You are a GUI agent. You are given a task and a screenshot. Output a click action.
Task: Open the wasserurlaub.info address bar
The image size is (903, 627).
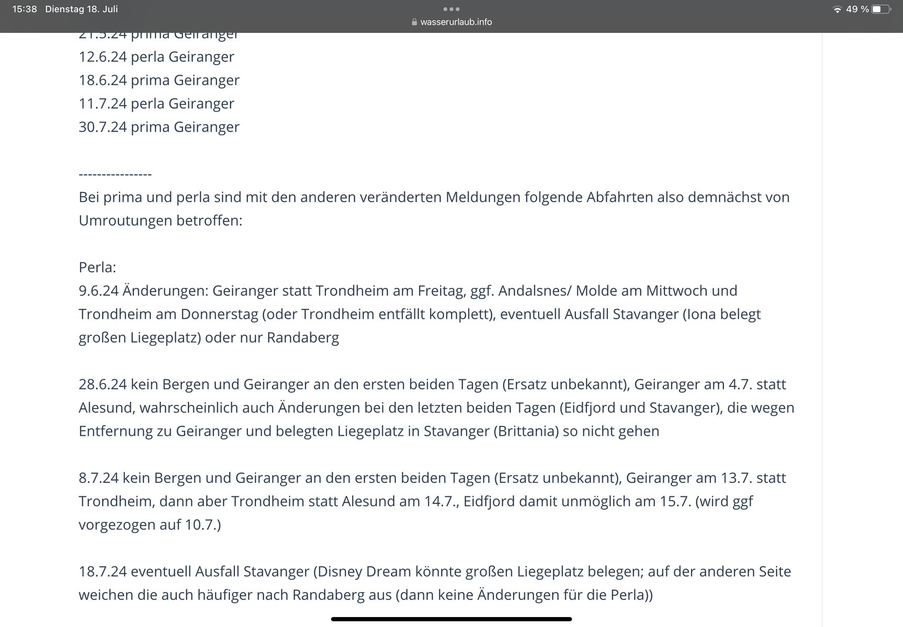456,22
